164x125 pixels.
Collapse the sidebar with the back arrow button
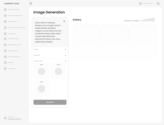[x=31, y=4]
